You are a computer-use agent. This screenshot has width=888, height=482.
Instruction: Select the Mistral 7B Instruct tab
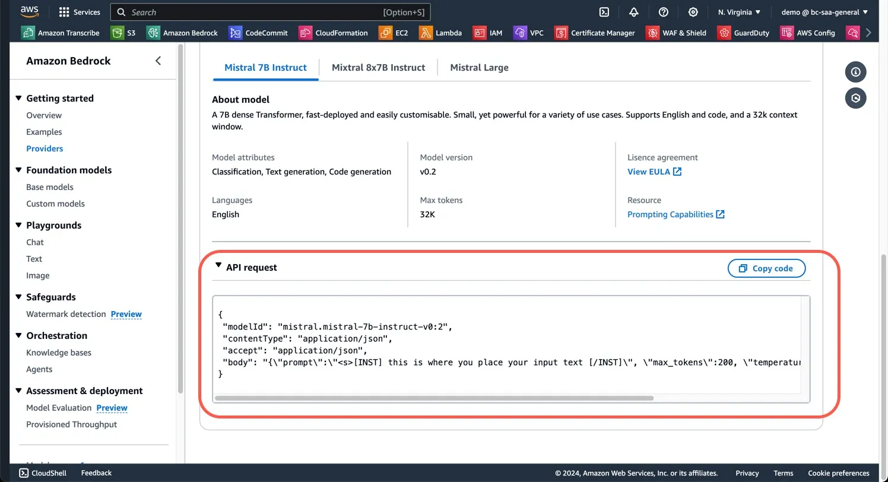point(265,68)
